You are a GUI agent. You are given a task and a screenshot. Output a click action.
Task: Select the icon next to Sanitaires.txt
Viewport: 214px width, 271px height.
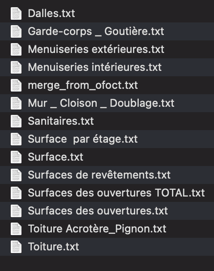[x=16, y=121]
